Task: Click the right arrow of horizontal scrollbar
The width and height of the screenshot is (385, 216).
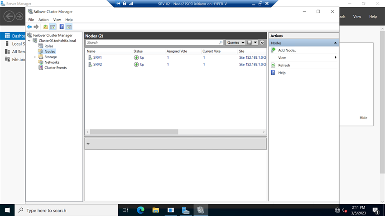Action: [264, 132]
